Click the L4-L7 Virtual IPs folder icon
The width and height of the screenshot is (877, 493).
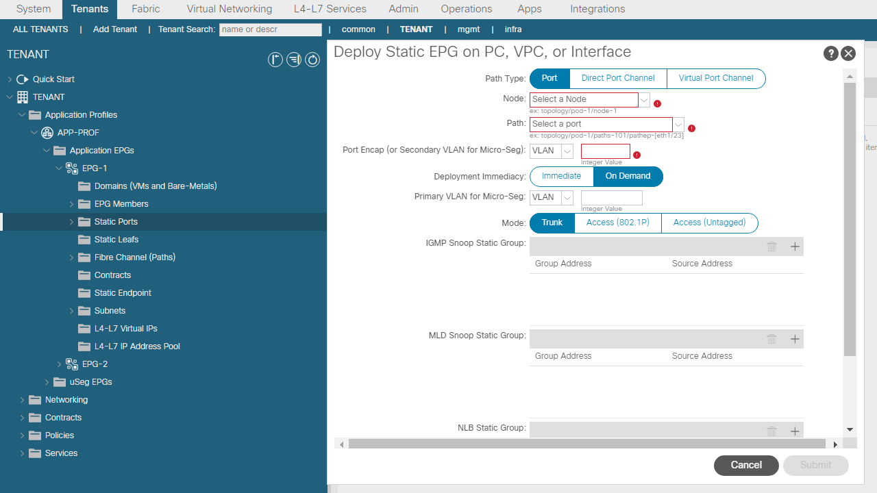point(84,329)
